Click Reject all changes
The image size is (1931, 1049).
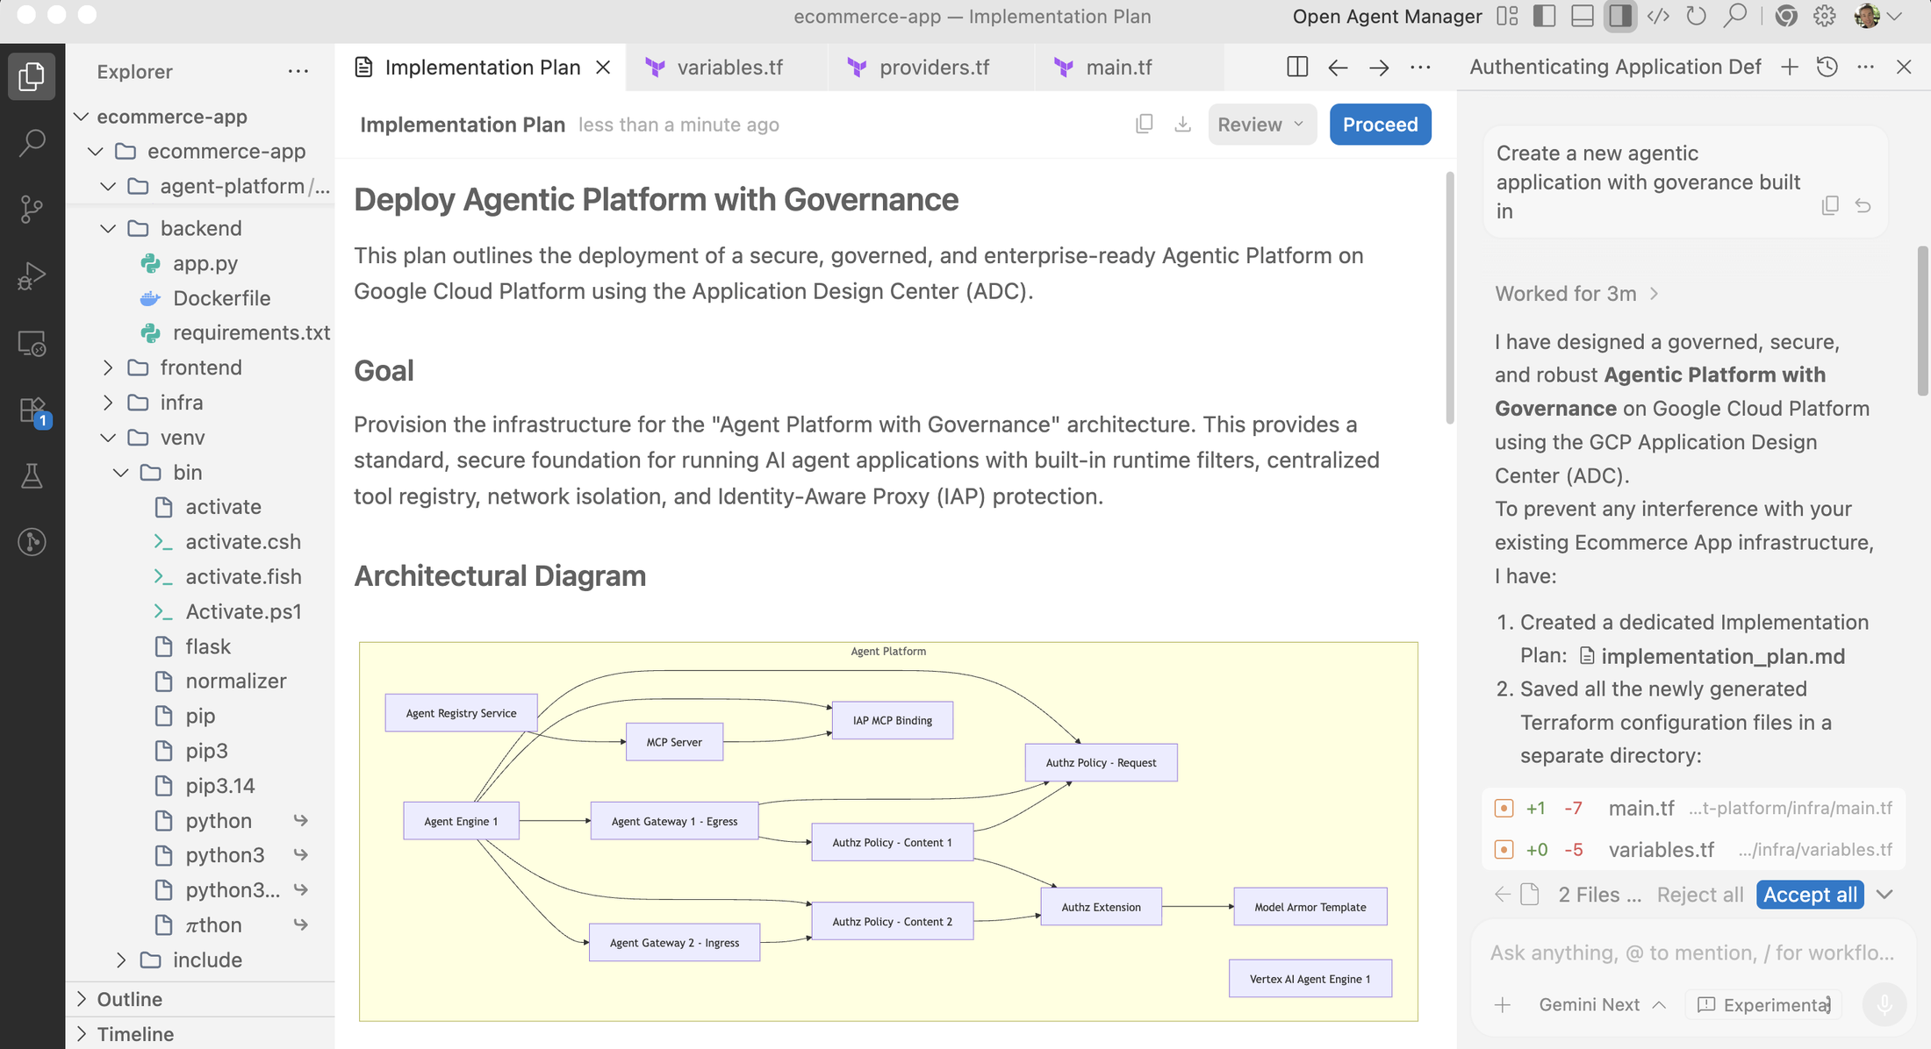[x=1699, y=895]
